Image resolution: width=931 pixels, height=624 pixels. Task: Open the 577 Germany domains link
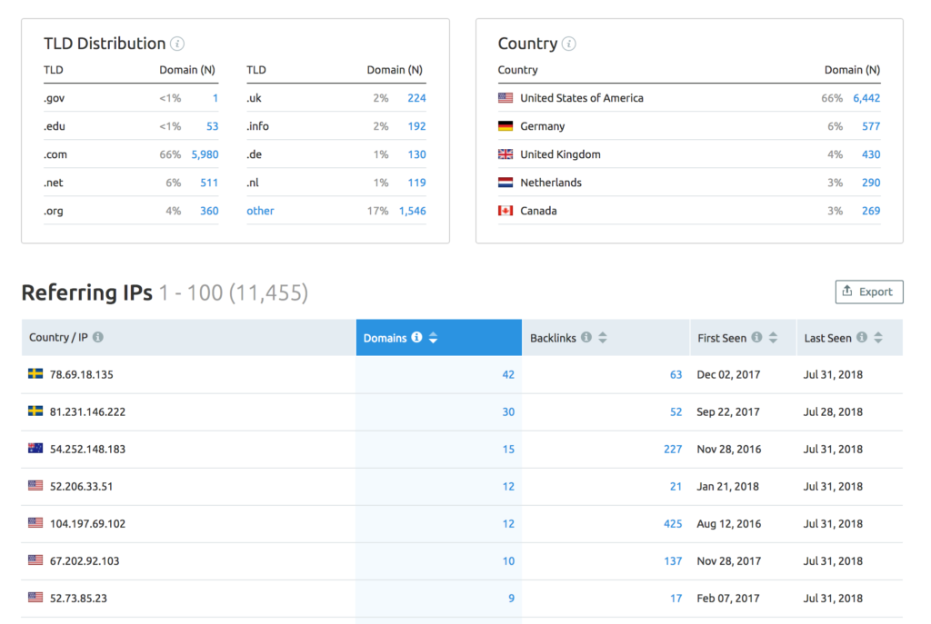tap(871, 126)
